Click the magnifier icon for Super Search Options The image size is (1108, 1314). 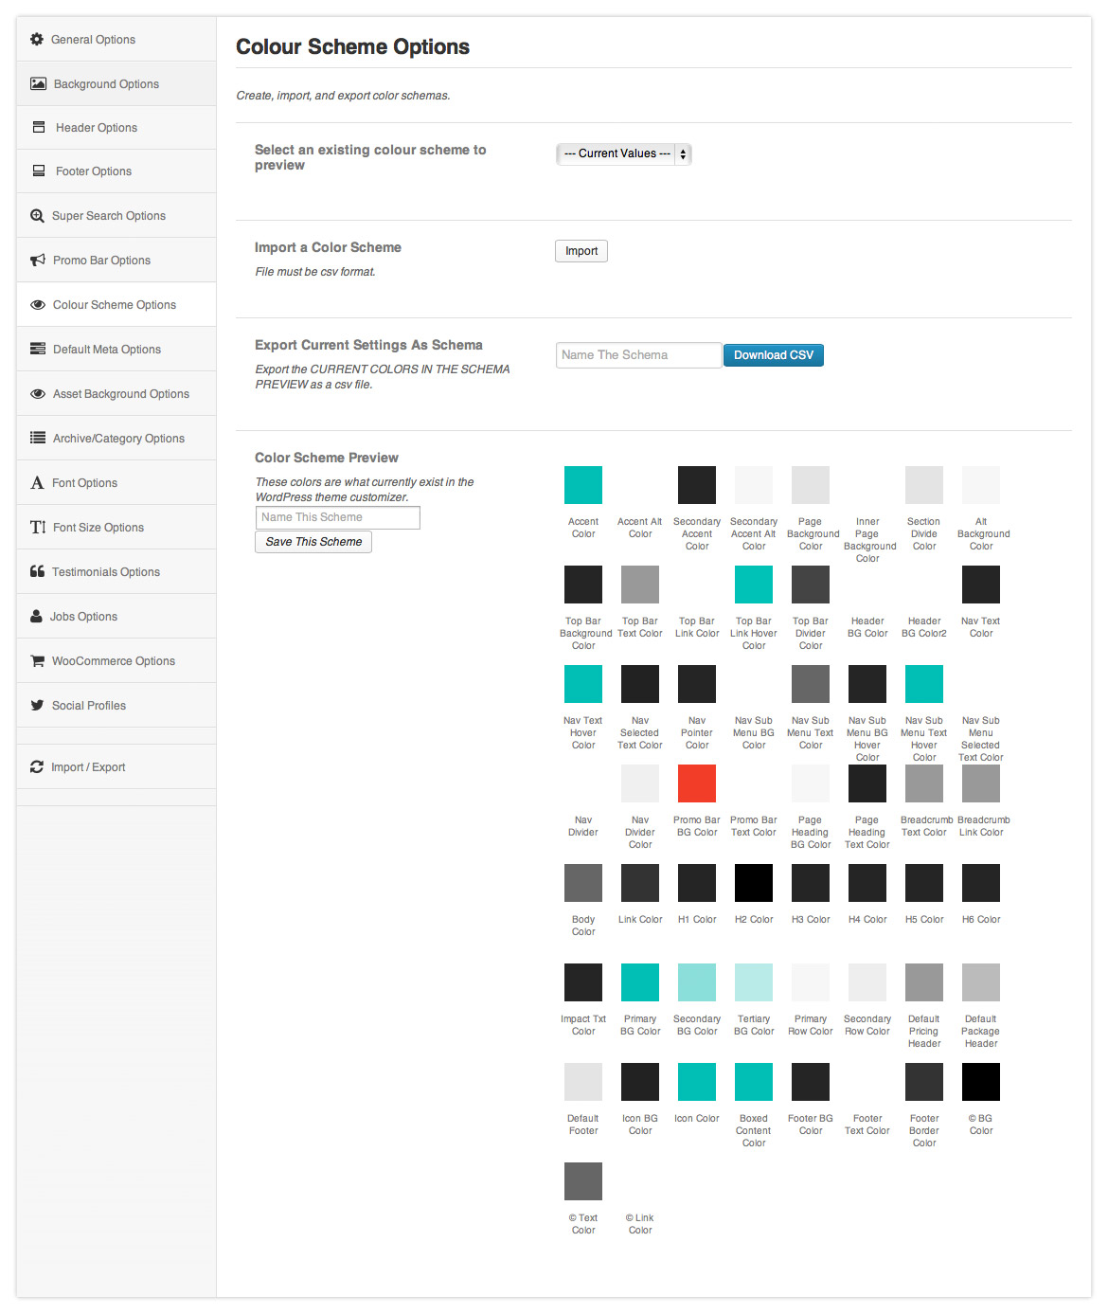pyautogui.click(x=37, y=216)
